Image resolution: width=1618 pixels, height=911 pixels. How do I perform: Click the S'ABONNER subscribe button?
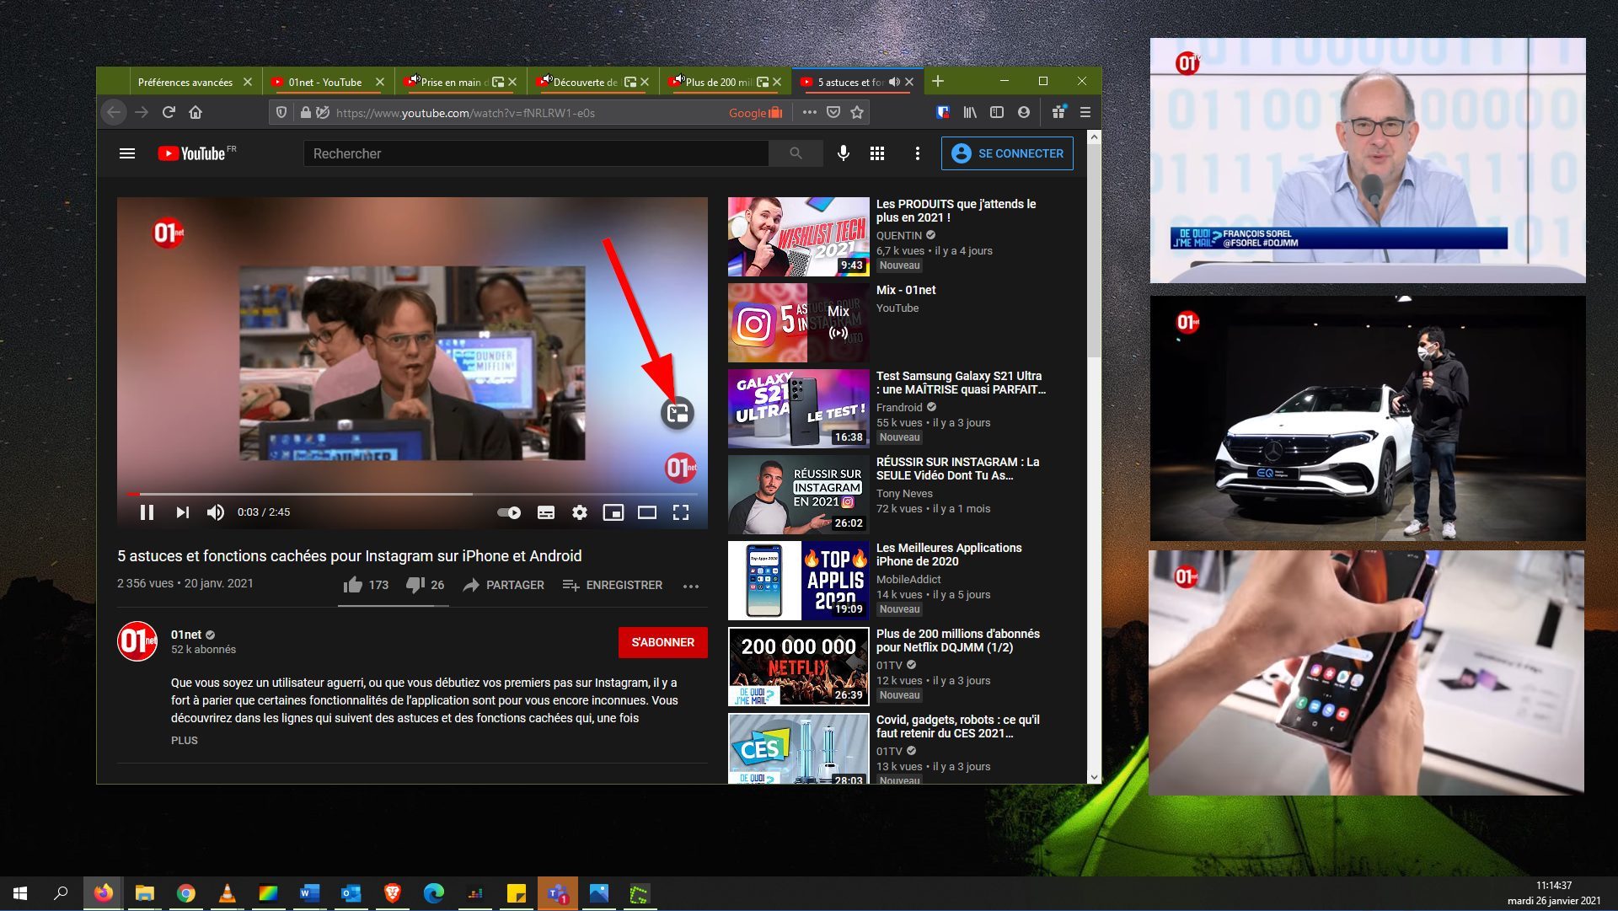[663, 642]
